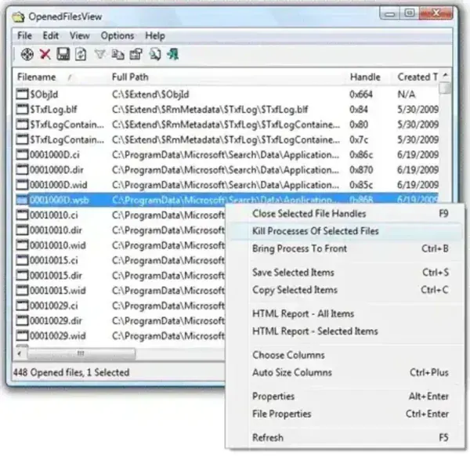470x456 pixels.
Task: Click the crosshair target toolbar icon
Action: tap(27, 55)
